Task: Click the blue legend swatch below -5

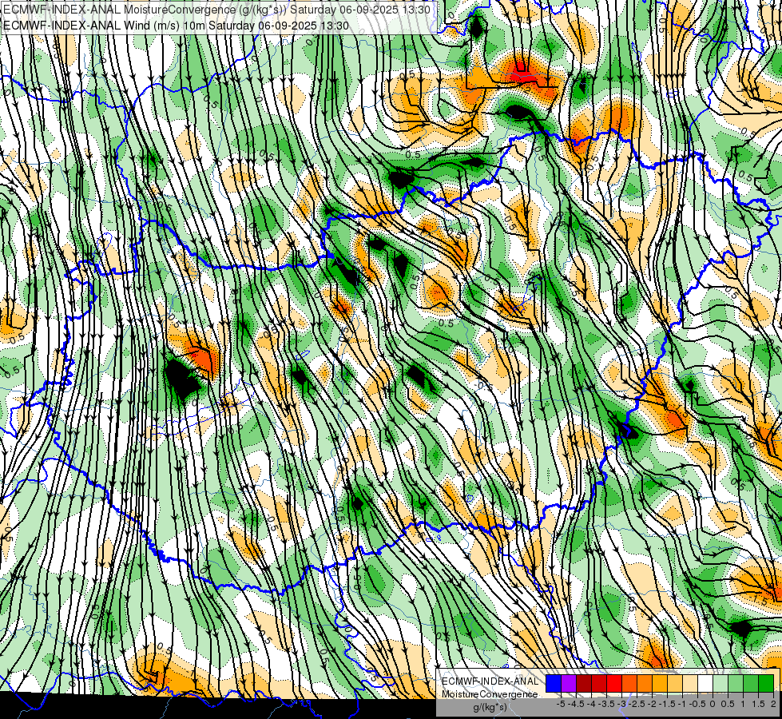Action: pyautogui.click(x=554, y=683)
